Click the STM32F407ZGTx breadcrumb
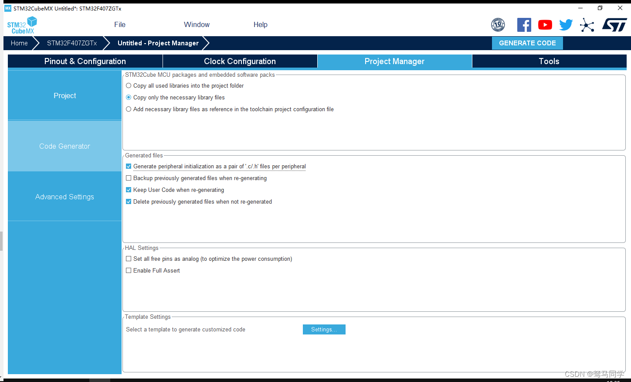 tap(72, 43)
